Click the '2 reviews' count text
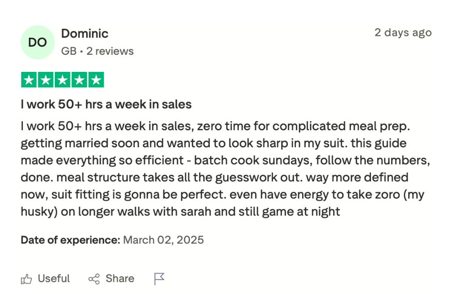Image resolution: width=449 pixels, height=300 pixels. (110, 51)
